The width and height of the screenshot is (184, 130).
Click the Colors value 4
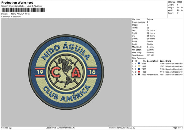pos(177,5)
